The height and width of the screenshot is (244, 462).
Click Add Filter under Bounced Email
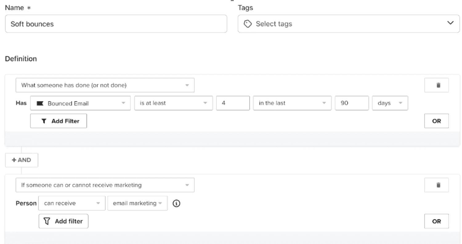pyautogui.click(x=59, y=121)
